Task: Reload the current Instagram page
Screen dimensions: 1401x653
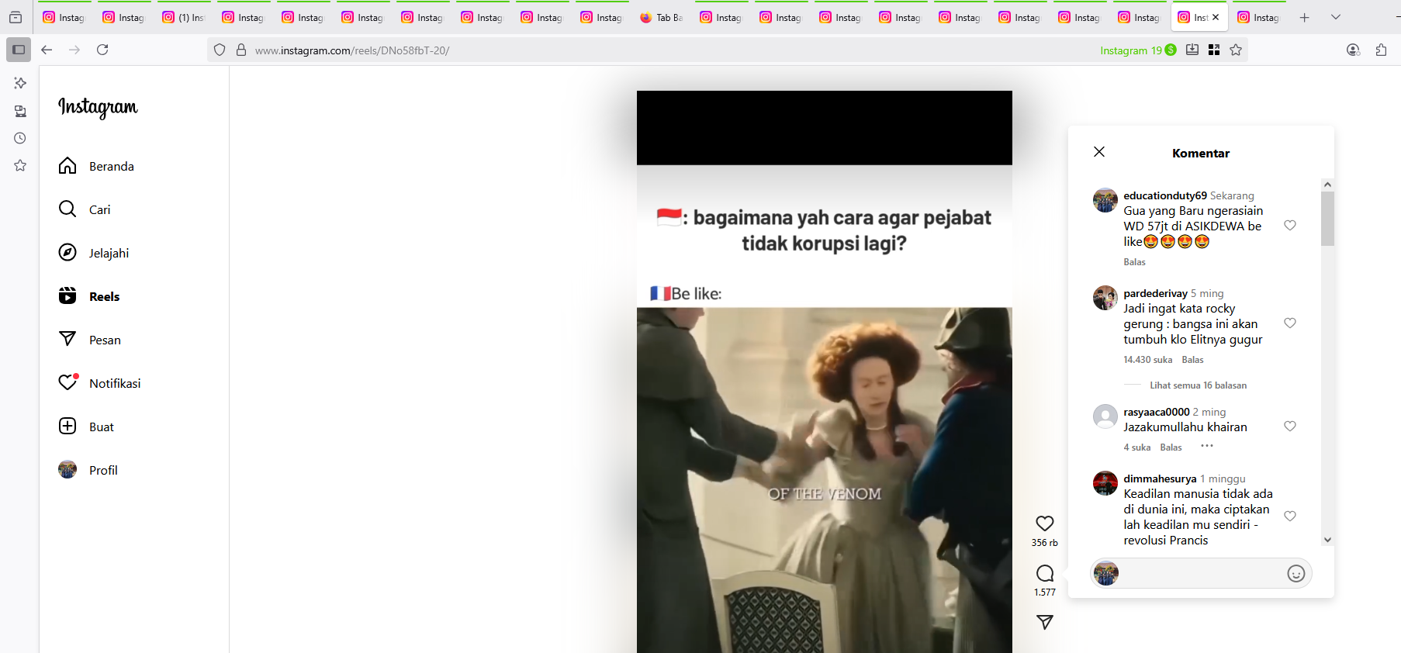Action: (x=102, y=50)
